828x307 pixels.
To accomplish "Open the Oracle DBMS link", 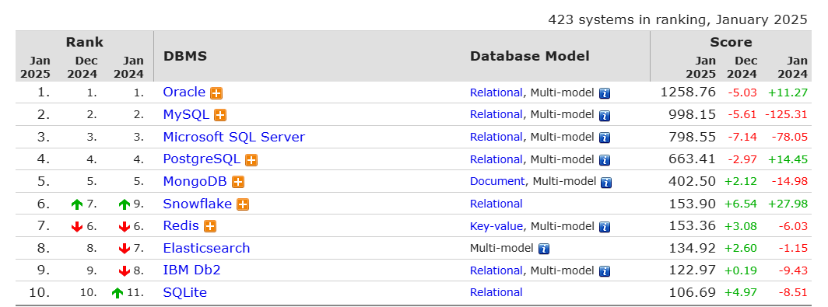I will [184, 92].
